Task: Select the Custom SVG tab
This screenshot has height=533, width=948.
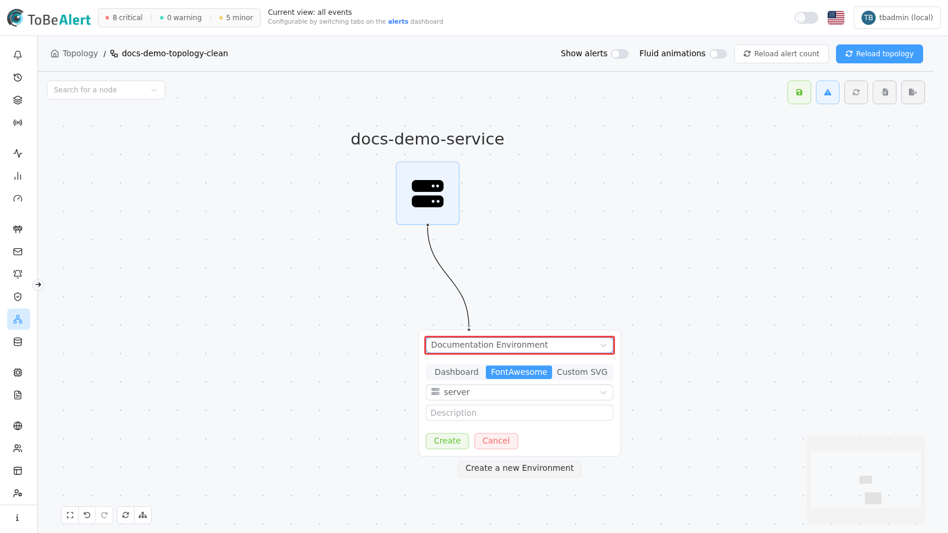Action: [x=582, y=372]
